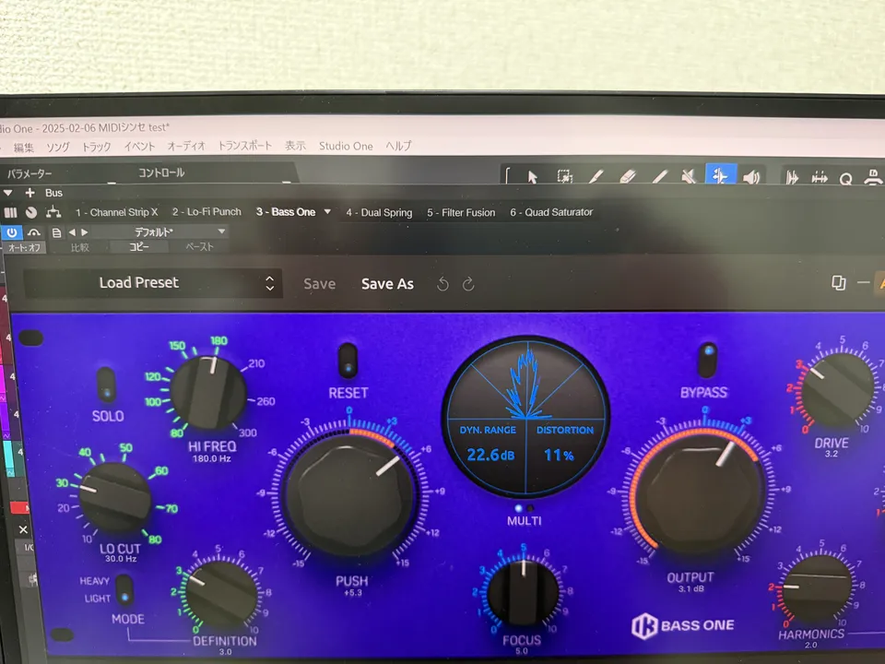Toggle the BYPASS switch
This screenshot has height=664, width=885.
click(x=706, y=361)
